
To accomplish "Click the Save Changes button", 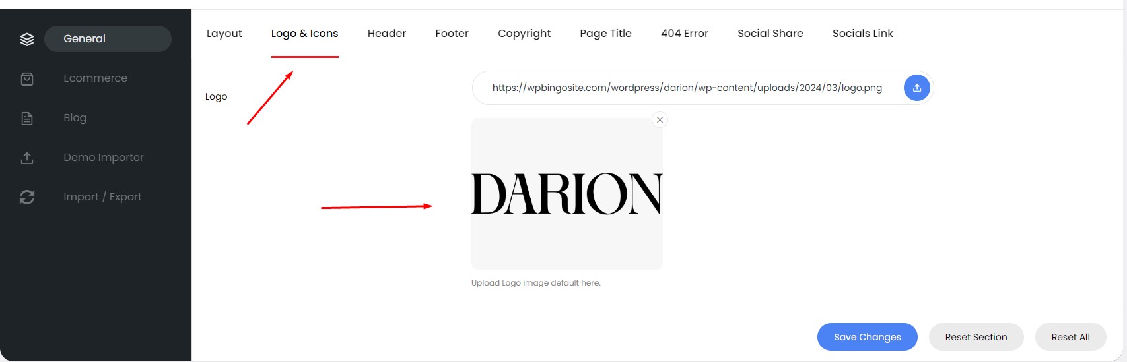I will tap(868, 337).
